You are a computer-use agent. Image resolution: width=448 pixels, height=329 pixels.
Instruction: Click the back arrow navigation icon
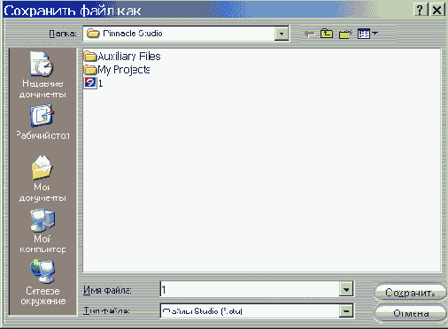310,34
